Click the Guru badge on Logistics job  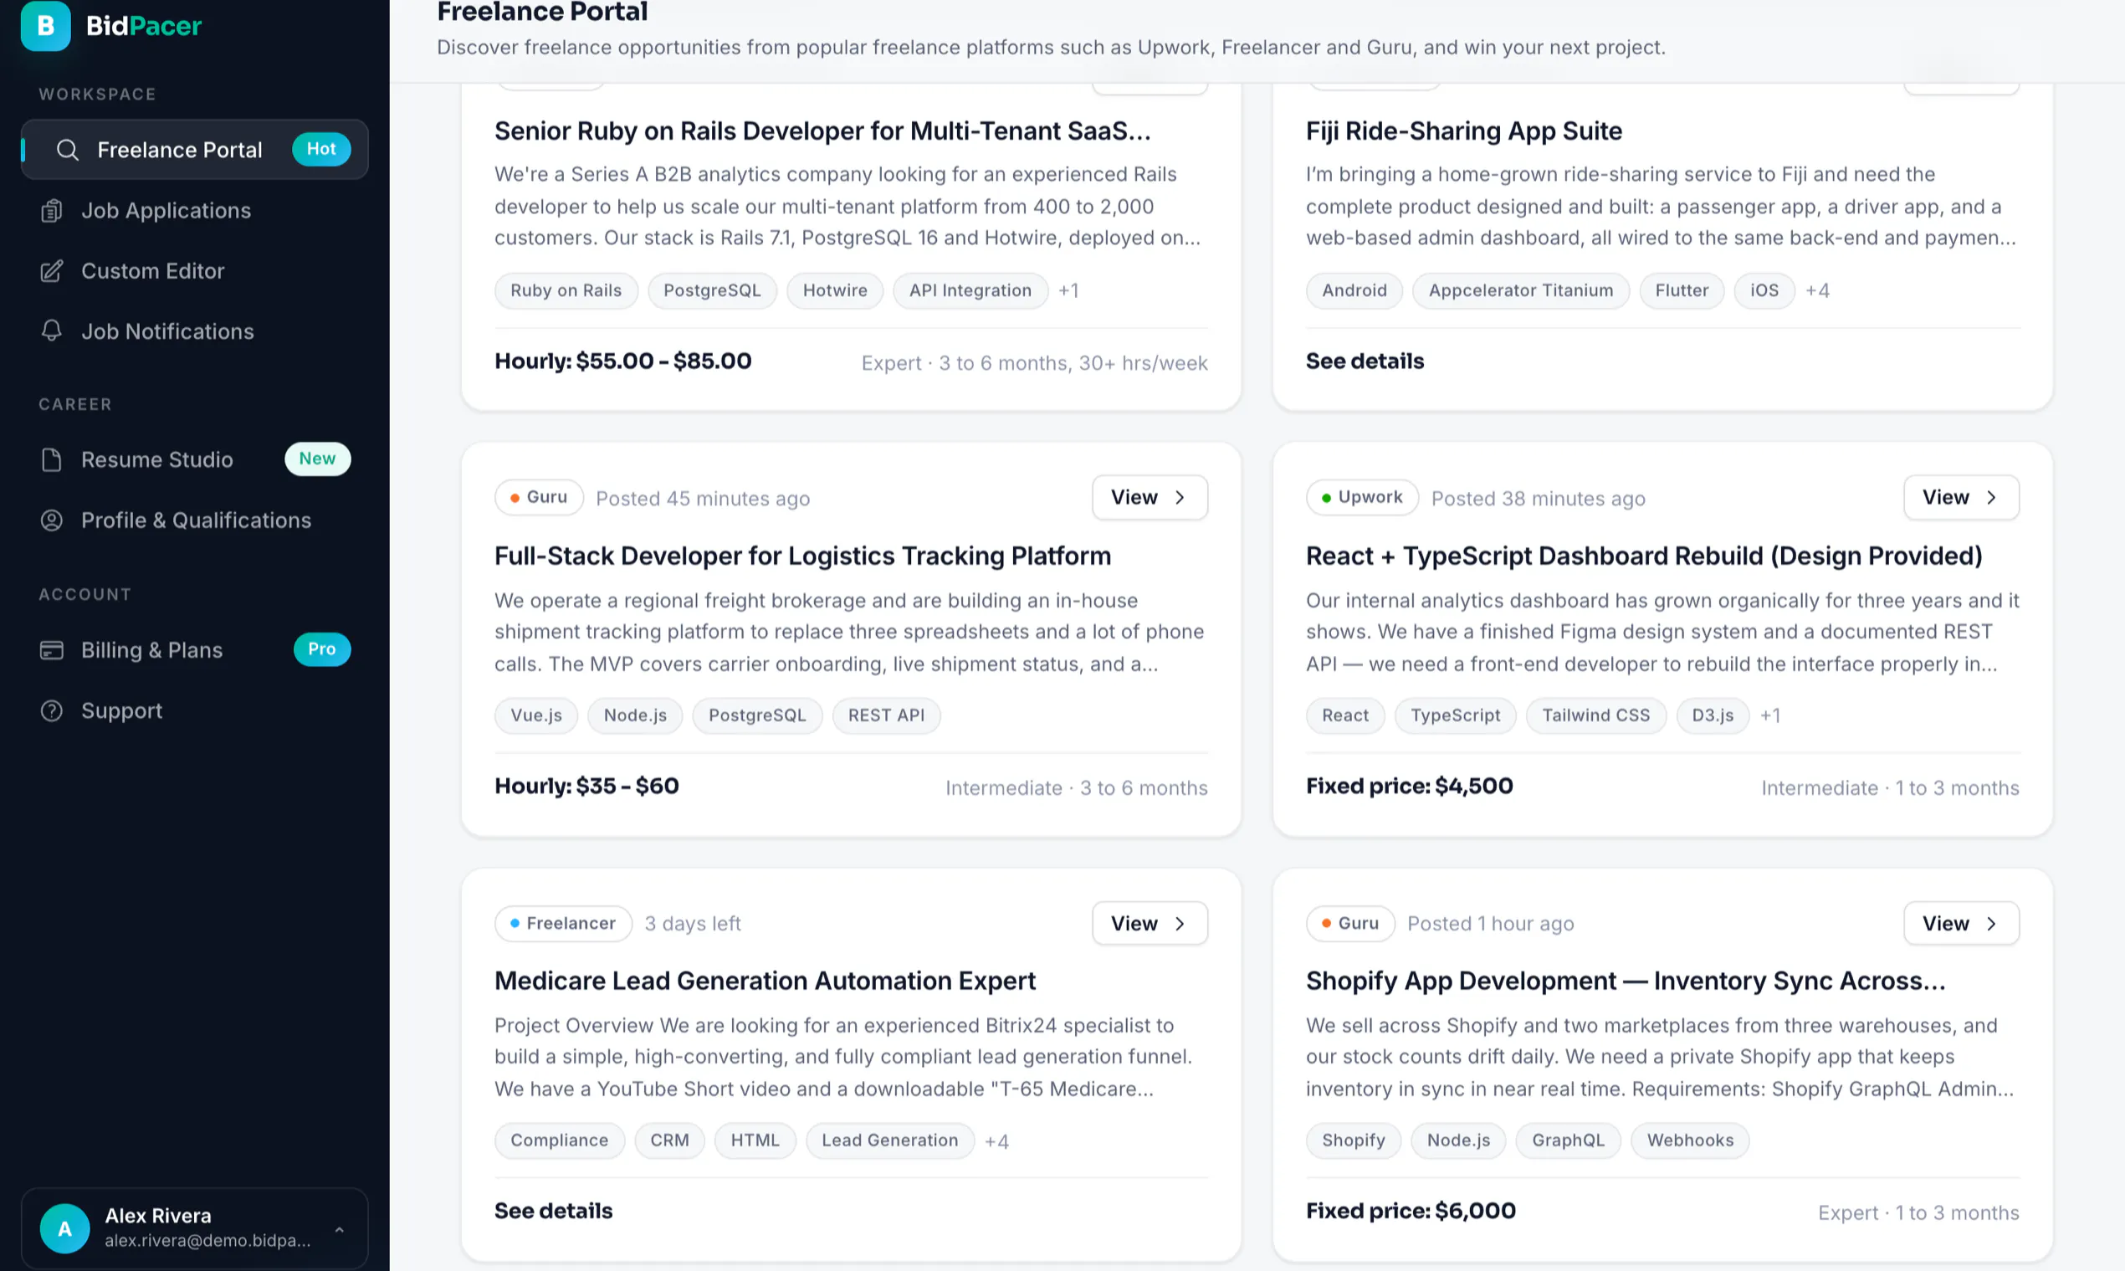539,498
